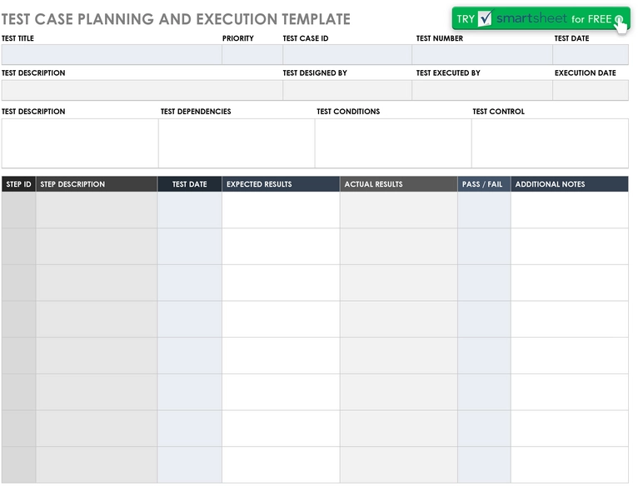Click the Test Designed By field

pos(347,90)
